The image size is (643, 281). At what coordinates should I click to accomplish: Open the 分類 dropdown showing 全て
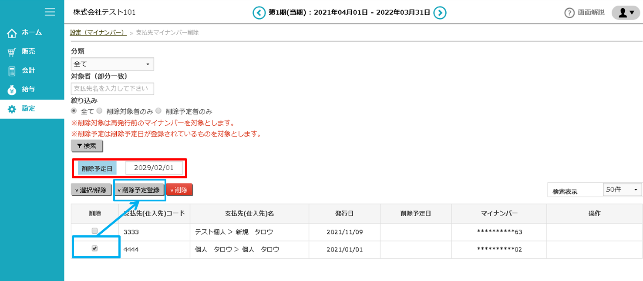(x=112, y=64)
